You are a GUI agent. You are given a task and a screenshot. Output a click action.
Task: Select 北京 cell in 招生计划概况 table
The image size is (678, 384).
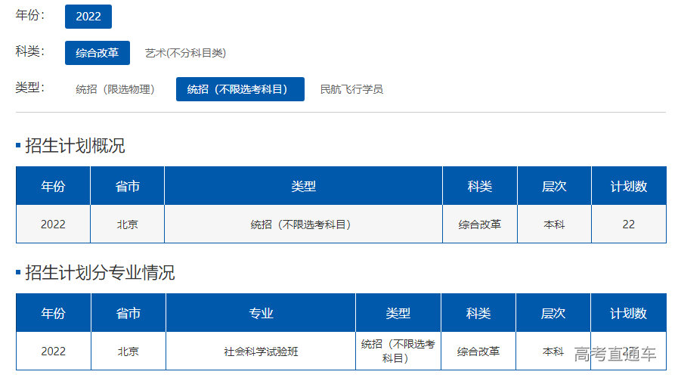click(x=127, y=225)
